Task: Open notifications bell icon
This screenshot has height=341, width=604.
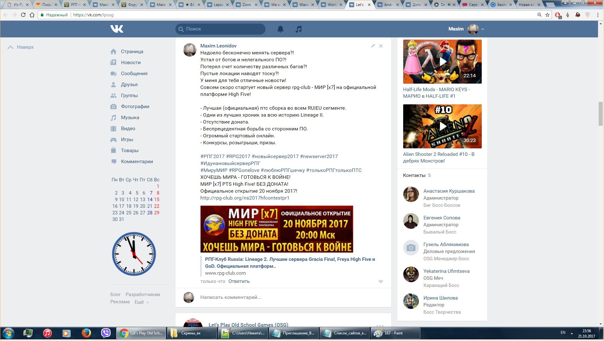Action: [x=280, y=29]
